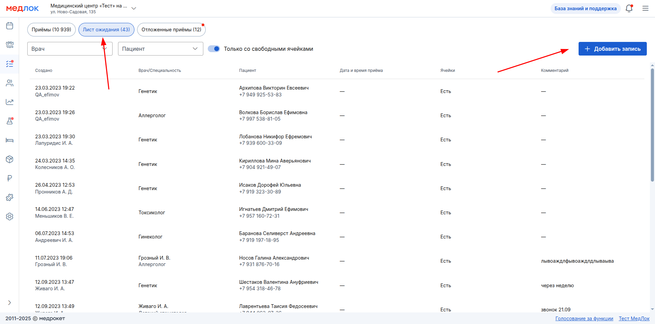Expand the sidebar with bottom arrow
This screenshot has width=655, height=324.
pos(10,303)
